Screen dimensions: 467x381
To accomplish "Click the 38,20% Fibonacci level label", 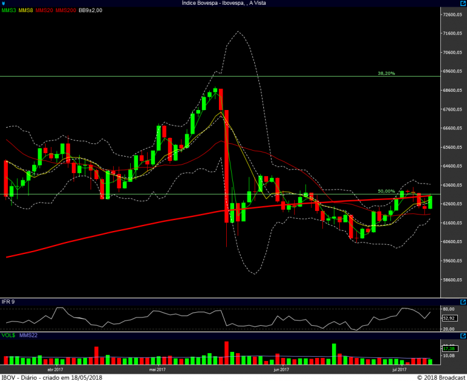I will point(386,73).
